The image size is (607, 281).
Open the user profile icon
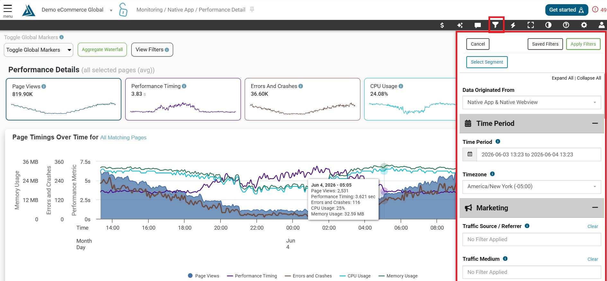[602, 25]
